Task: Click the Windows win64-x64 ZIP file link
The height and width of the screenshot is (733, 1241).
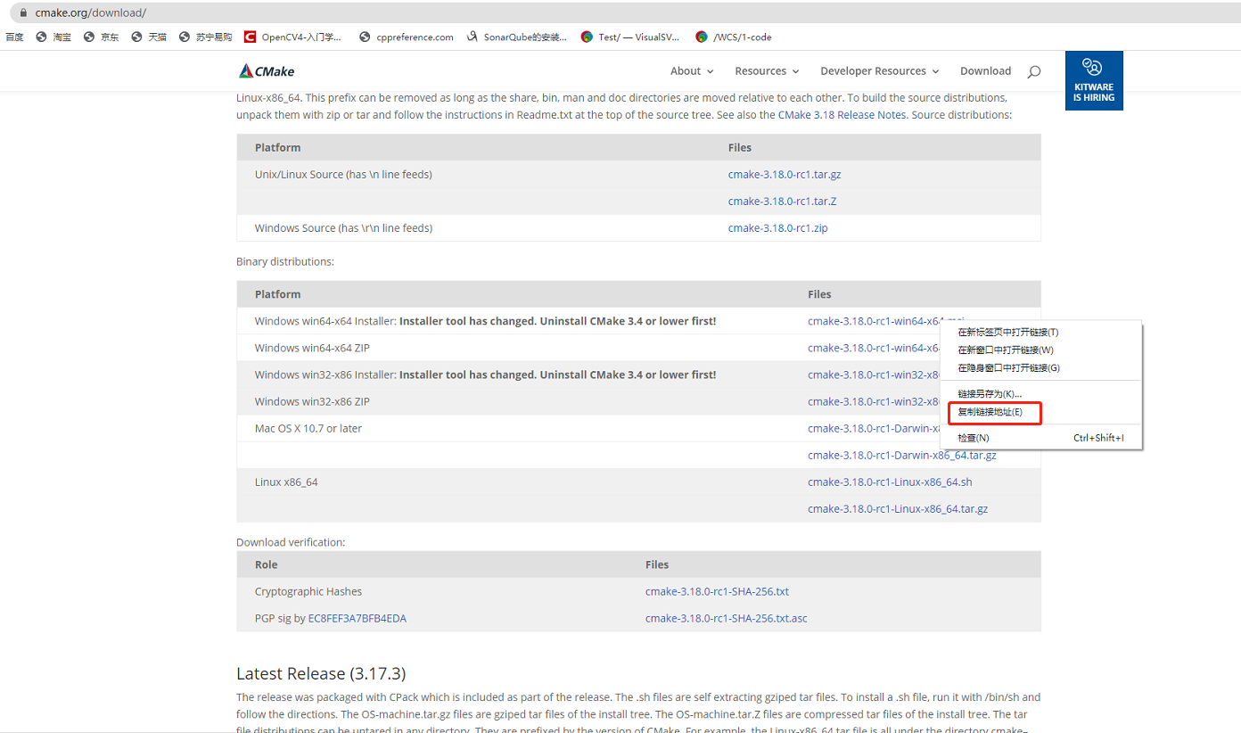Action: [x=874, y=348]
